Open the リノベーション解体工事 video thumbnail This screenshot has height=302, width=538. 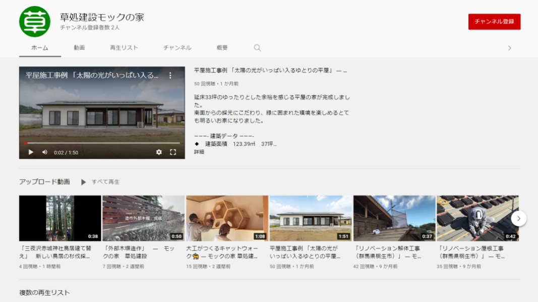[394, 217]
